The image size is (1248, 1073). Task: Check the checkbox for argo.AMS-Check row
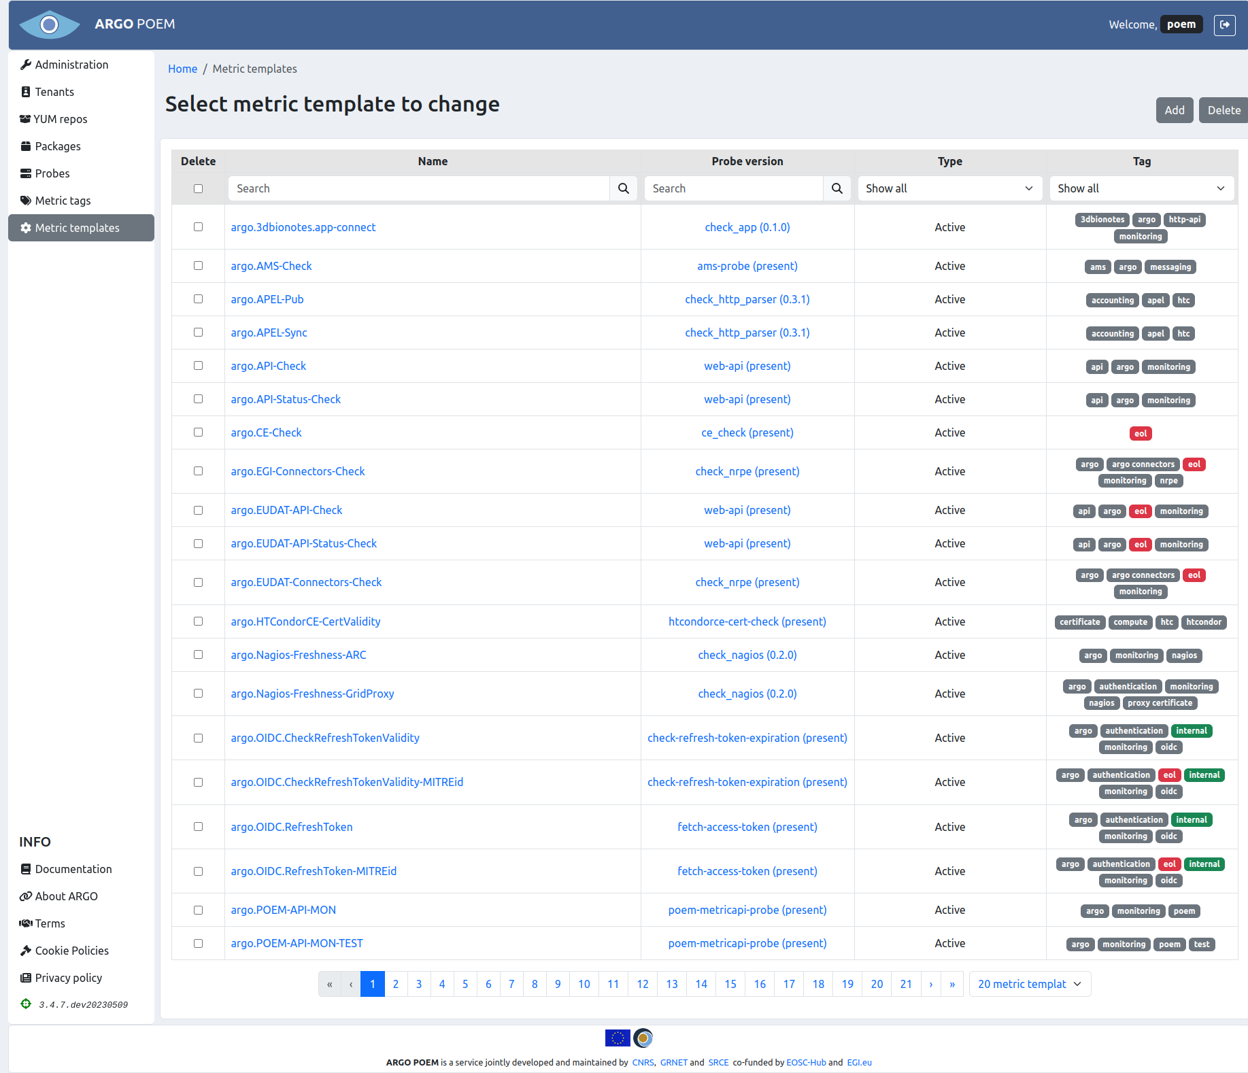[198, 266]
